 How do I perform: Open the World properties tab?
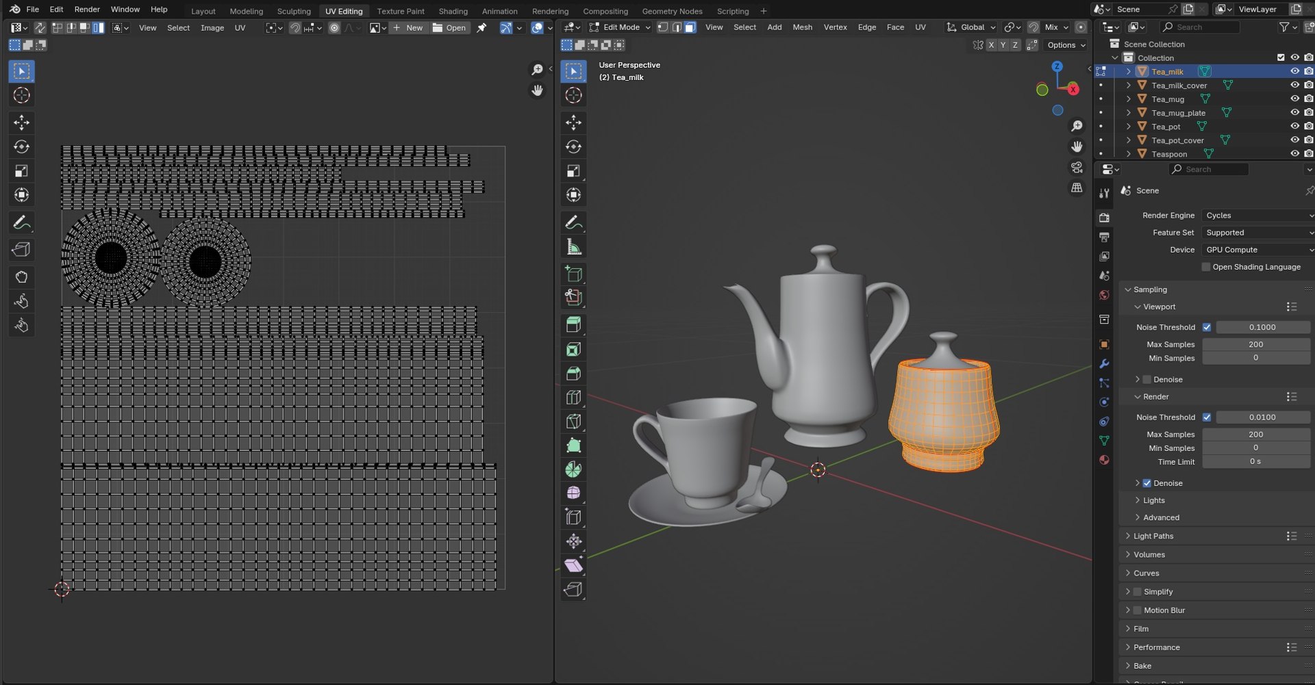pos(1104,296)
